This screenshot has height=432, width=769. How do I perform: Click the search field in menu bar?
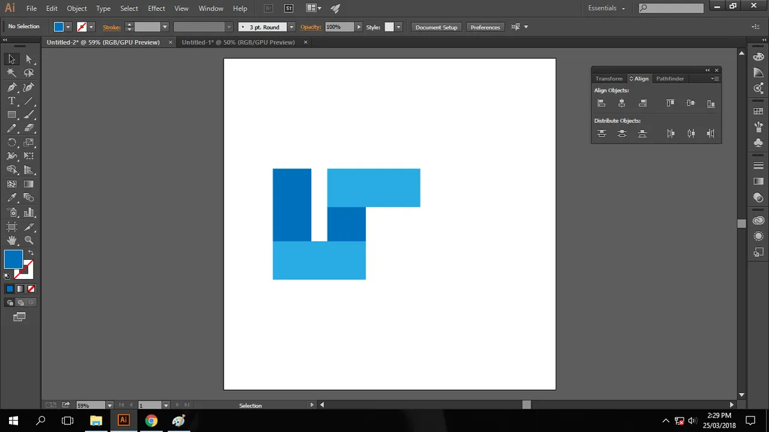click(x=671, y=8)
